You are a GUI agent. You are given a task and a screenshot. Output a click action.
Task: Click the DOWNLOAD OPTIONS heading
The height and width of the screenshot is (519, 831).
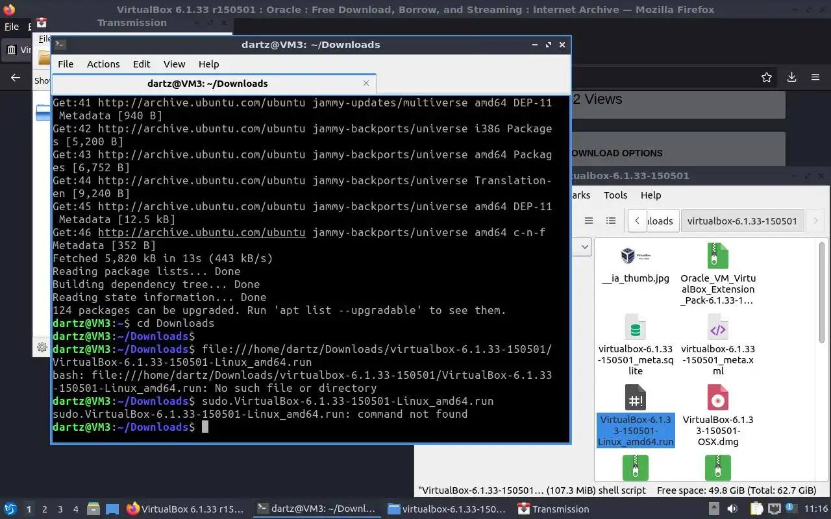pyautogui.click(x=615, y=153)
